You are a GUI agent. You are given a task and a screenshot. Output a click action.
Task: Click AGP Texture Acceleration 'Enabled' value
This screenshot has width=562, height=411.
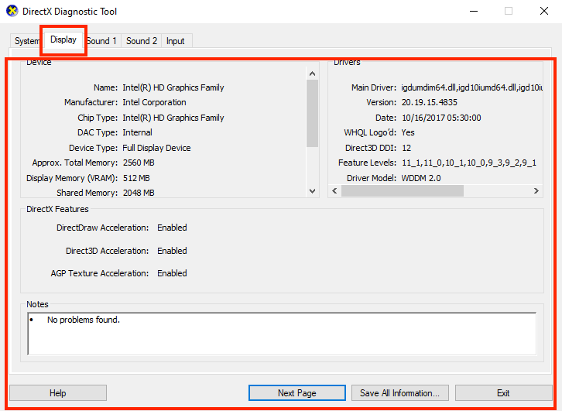[172, 273]
